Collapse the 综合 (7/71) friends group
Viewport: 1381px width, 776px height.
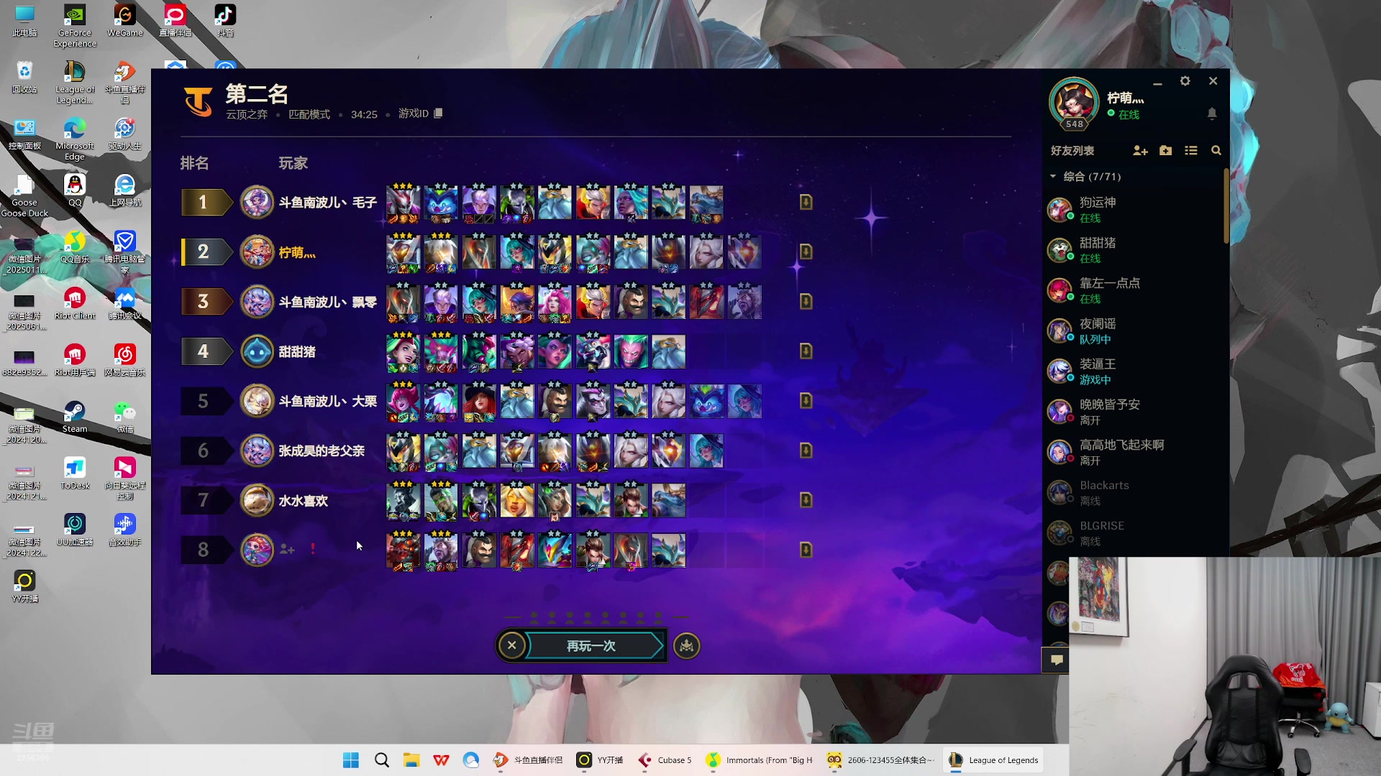point(1053,176)
